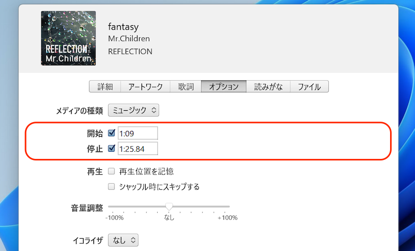Click the stop time field showing 1:25.84
Image resolution: width=415 pixels, height=251 pixels.
(137, 149)
